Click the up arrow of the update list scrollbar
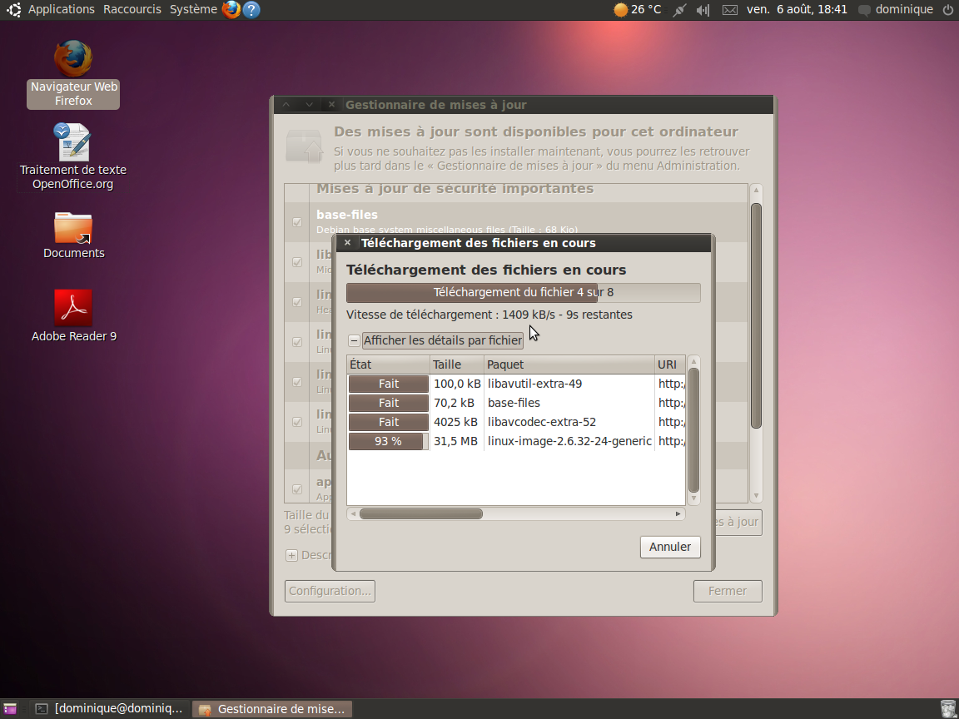 point(756,190)
